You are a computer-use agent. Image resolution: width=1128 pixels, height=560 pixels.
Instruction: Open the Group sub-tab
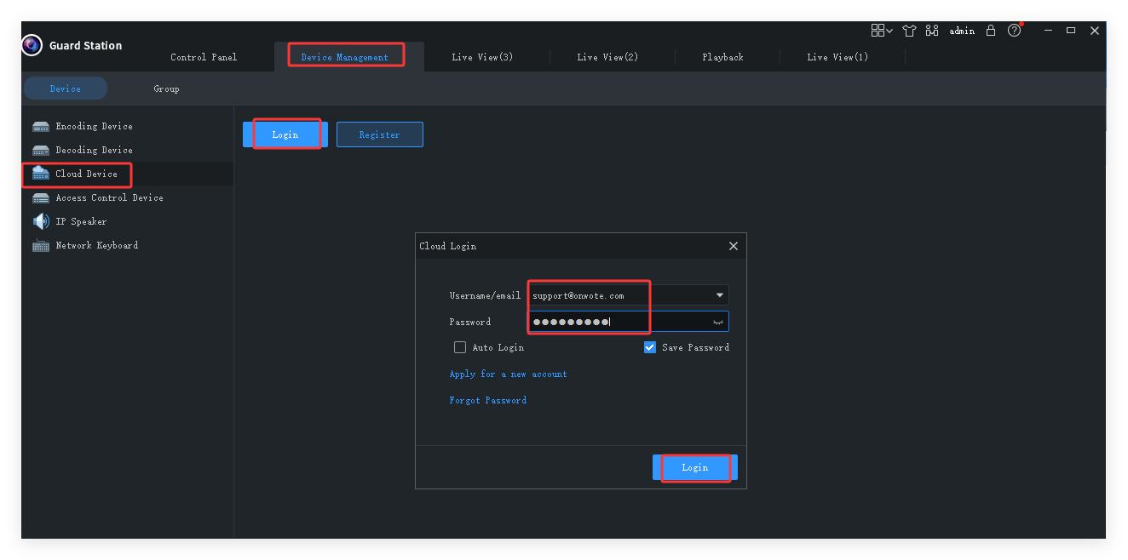tap(166, 89)
